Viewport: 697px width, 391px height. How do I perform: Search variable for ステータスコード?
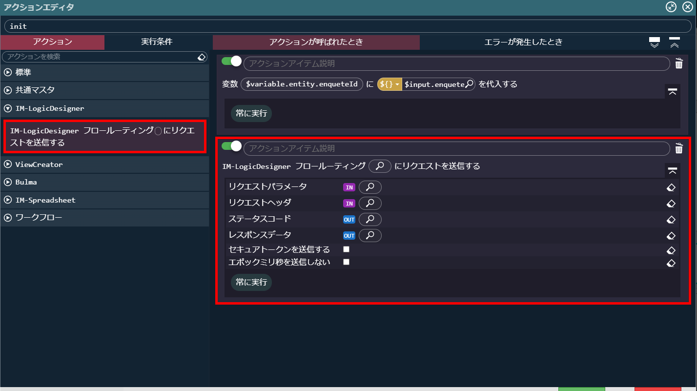(370, 220)
